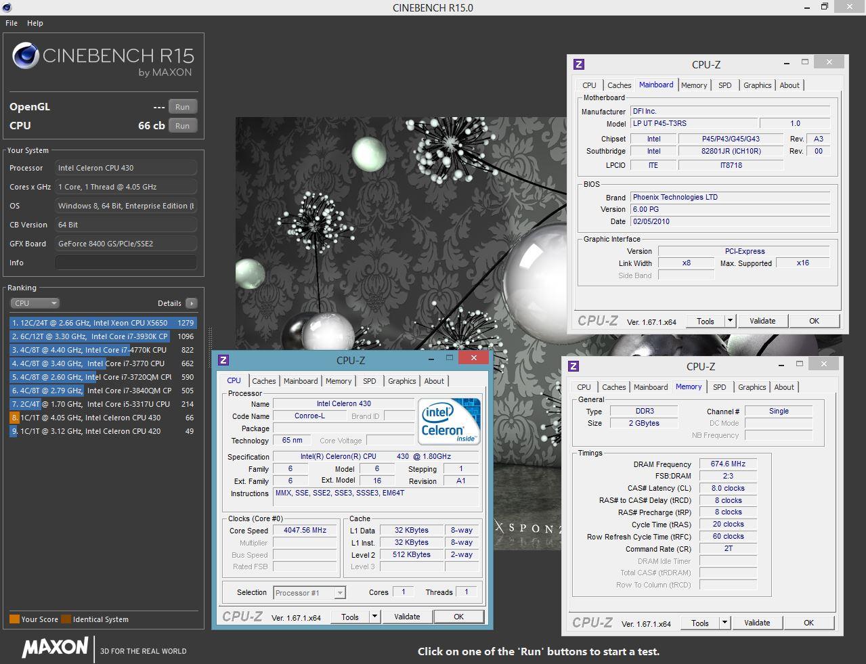Select the Celeron 430 at 4.05 GHz ranking entry
Viewport: 866px width, 664px height.
coord(103,418)
